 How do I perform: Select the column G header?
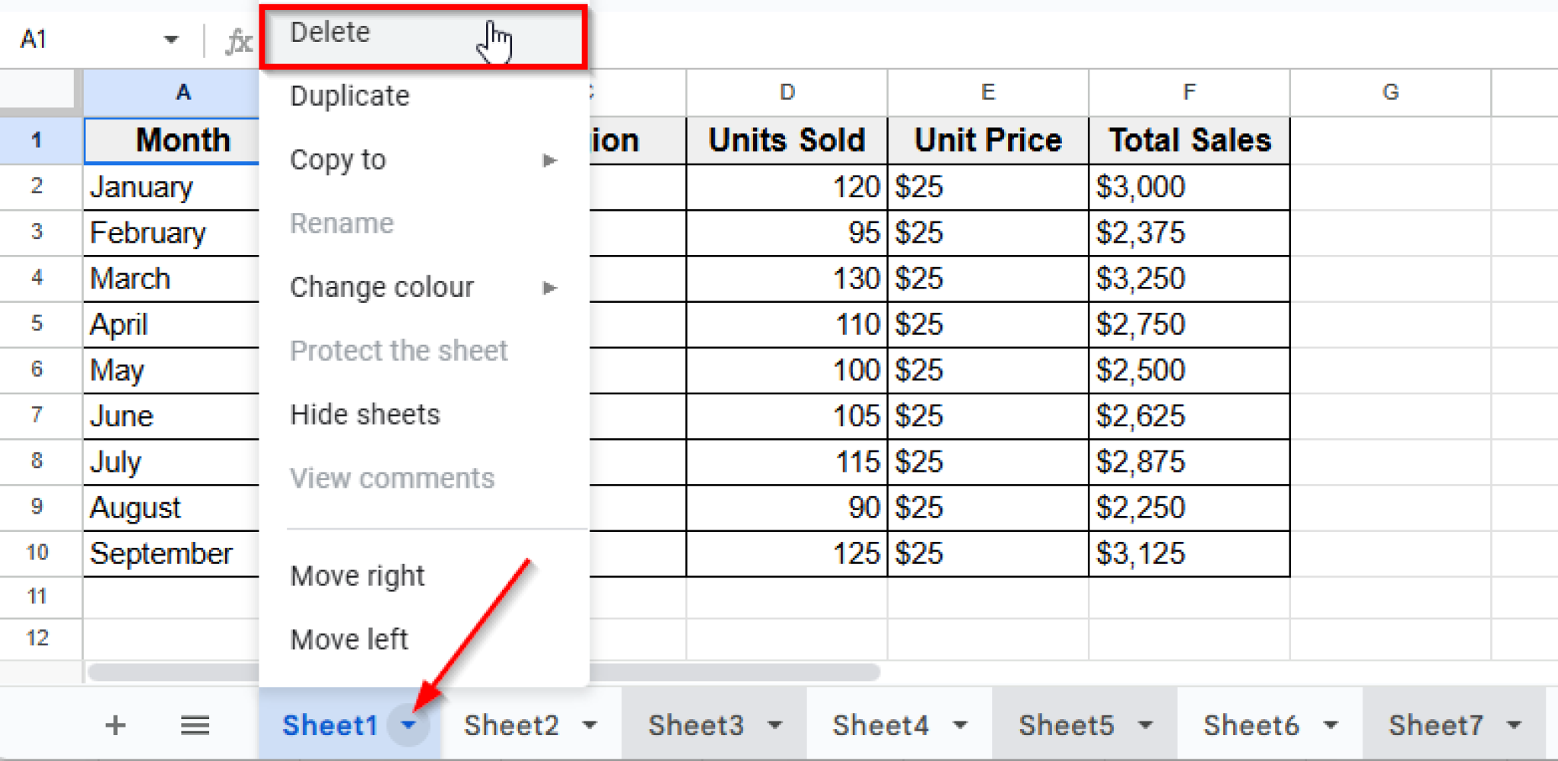1391,91
